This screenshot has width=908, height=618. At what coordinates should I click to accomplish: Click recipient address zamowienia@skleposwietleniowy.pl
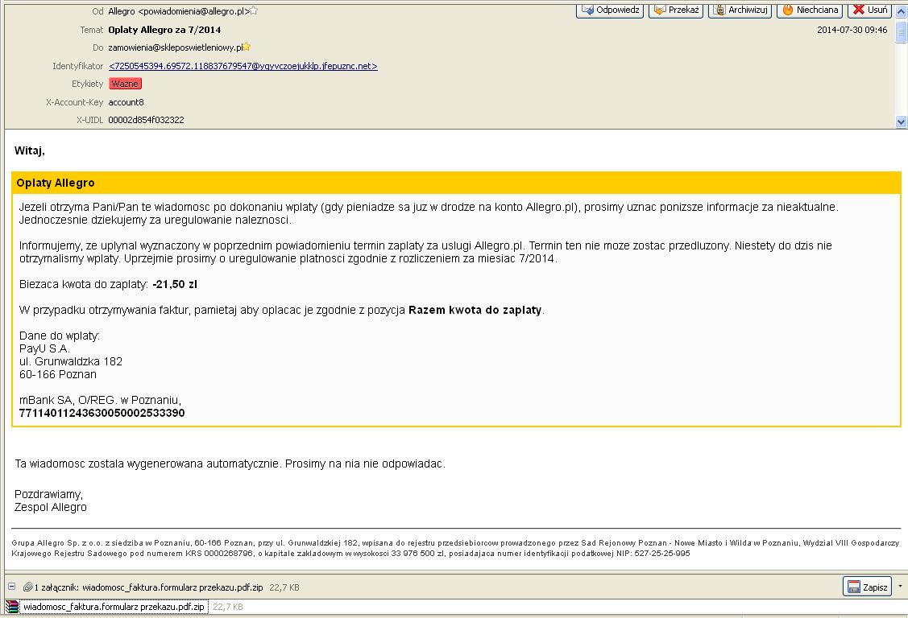point(176,47)
